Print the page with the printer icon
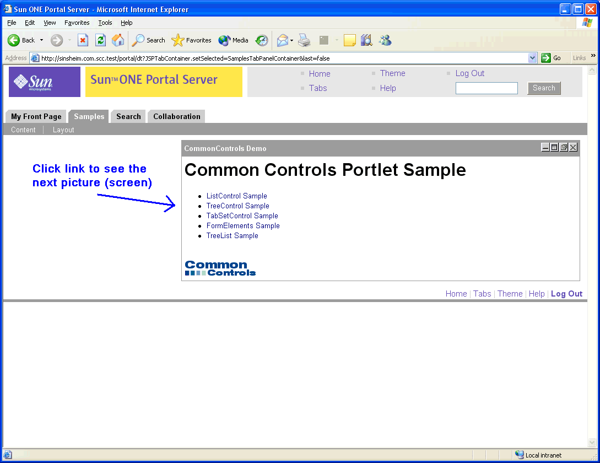This screenshot has height=463, width=600. pos(304,40)
